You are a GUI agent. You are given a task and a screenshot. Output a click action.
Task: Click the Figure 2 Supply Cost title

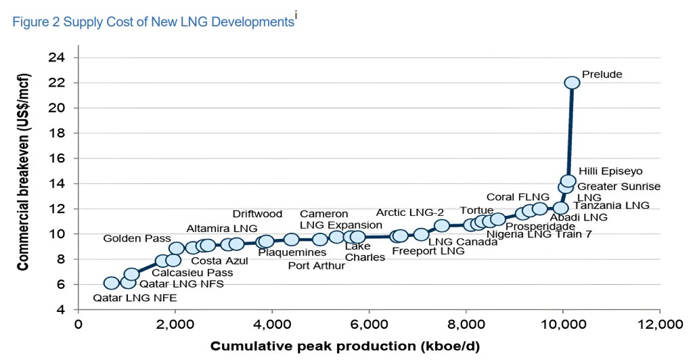pos(153,22)
